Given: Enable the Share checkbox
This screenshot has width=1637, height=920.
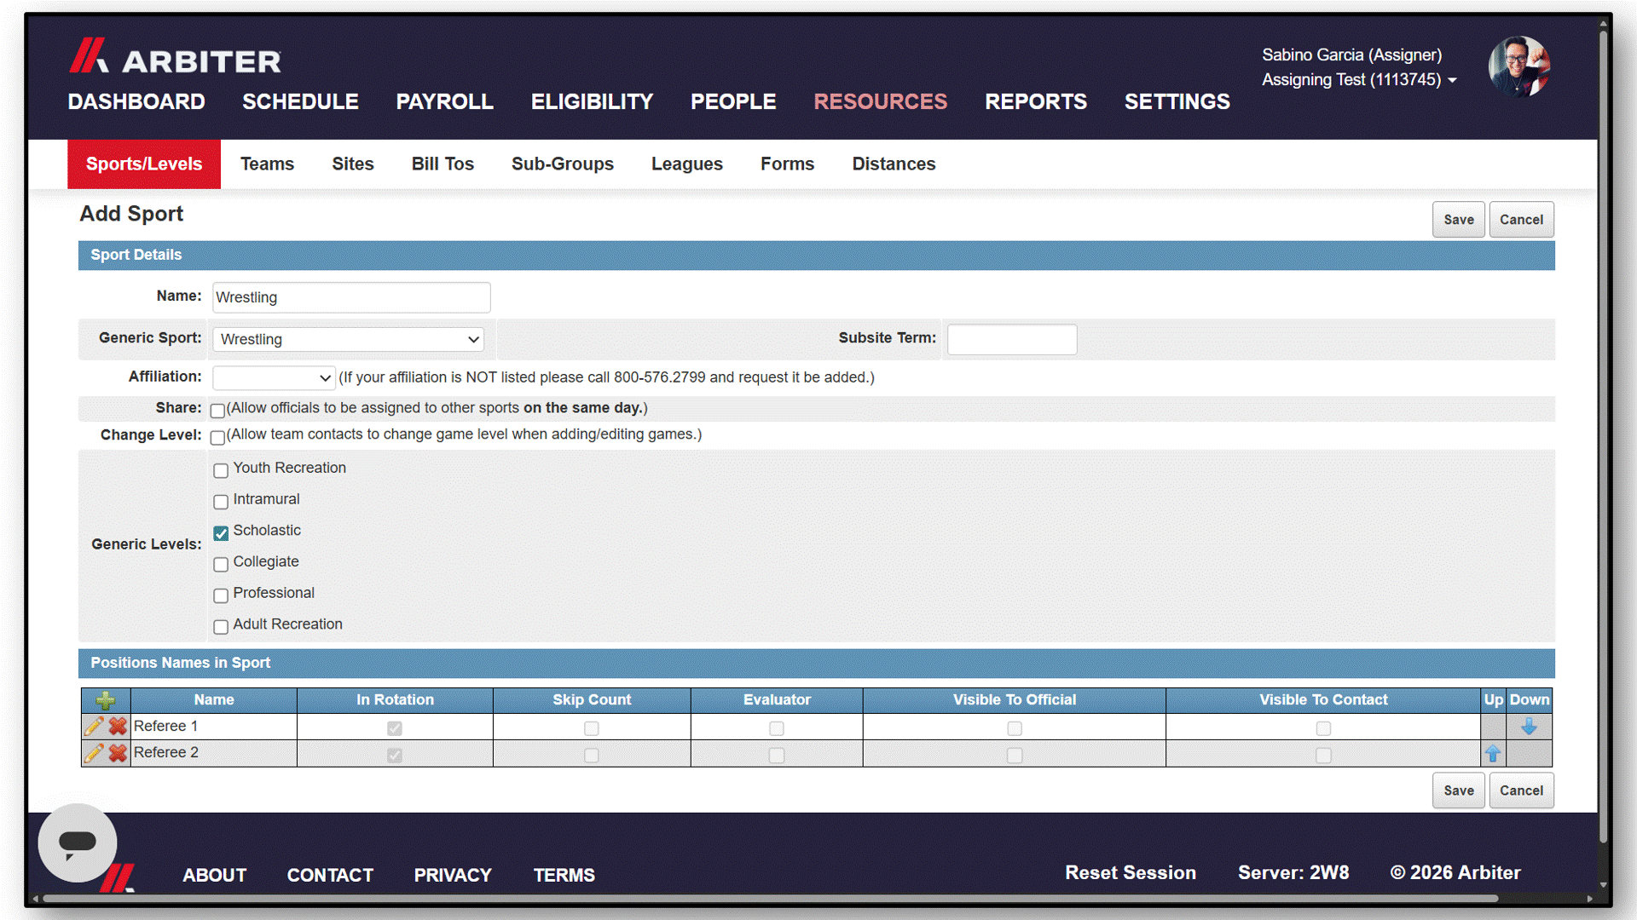Looking at the screenshot, I should [217, 411].
